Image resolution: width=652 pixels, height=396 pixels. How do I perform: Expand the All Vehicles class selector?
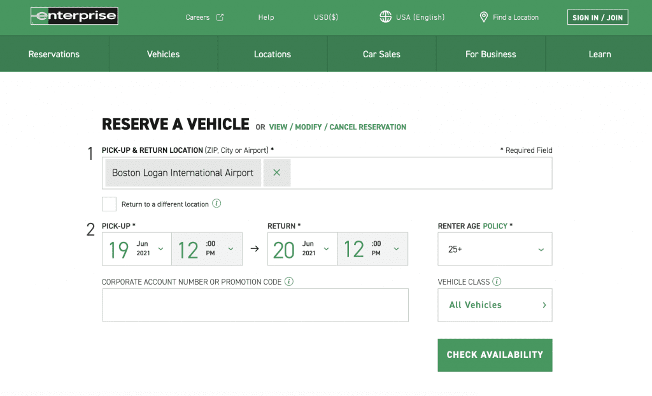point(495,305)
